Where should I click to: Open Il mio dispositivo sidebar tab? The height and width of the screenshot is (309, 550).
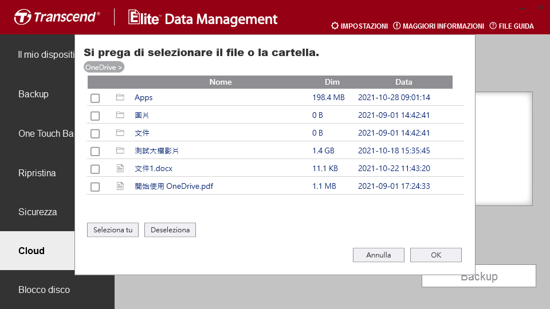37,54
